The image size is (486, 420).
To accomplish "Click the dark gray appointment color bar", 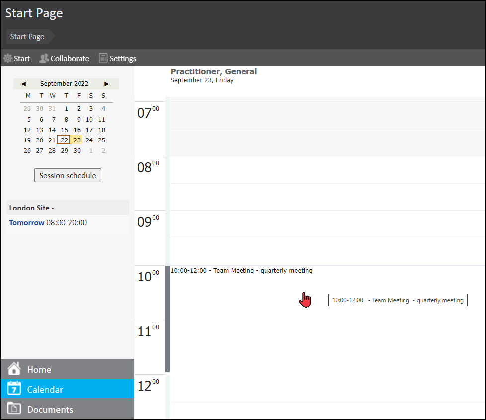I will tap(168, 319).
